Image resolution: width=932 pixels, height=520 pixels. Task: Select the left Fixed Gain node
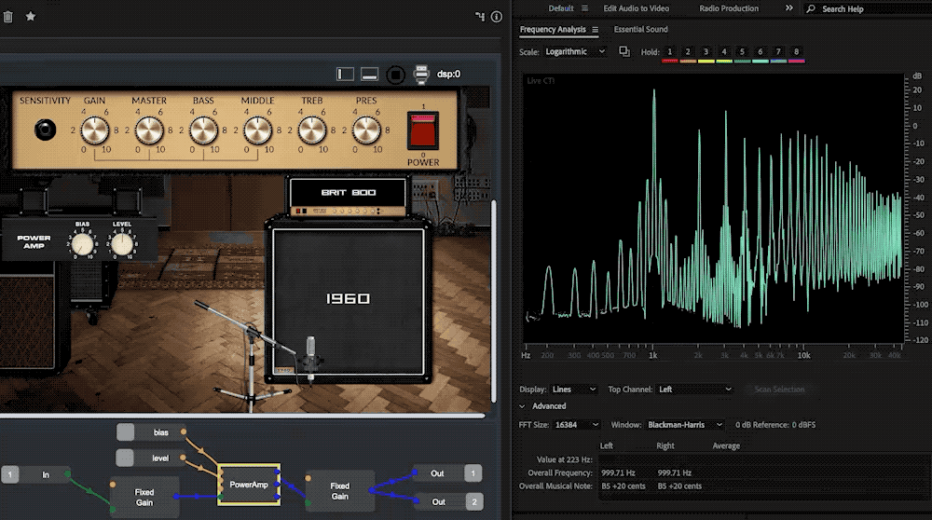(144, 497)
